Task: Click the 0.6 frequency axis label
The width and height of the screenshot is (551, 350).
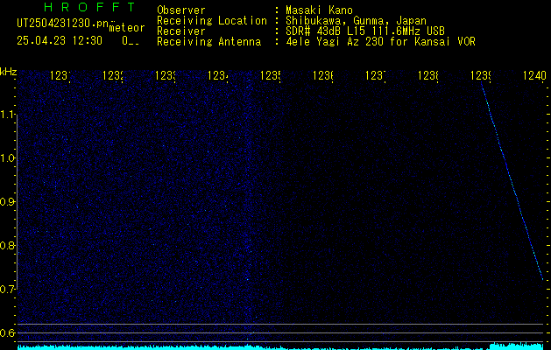Action: 8,332
